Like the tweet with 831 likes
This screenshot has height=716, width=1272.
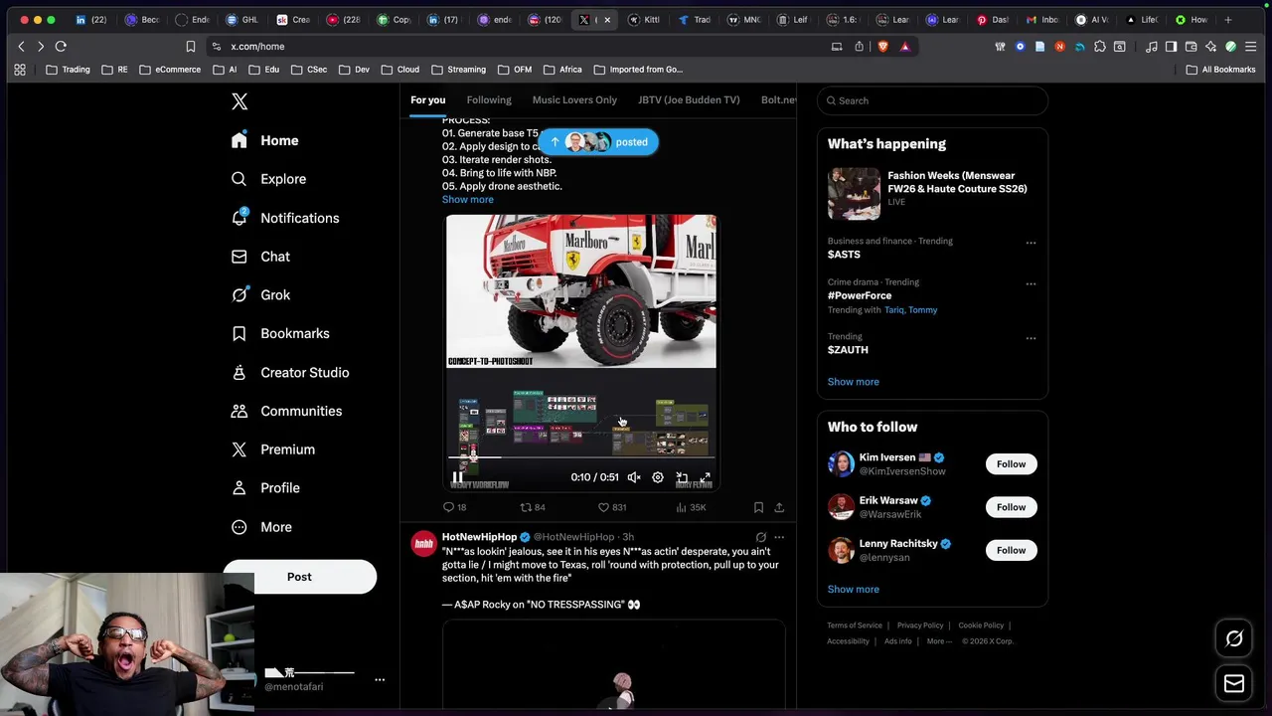611,507
